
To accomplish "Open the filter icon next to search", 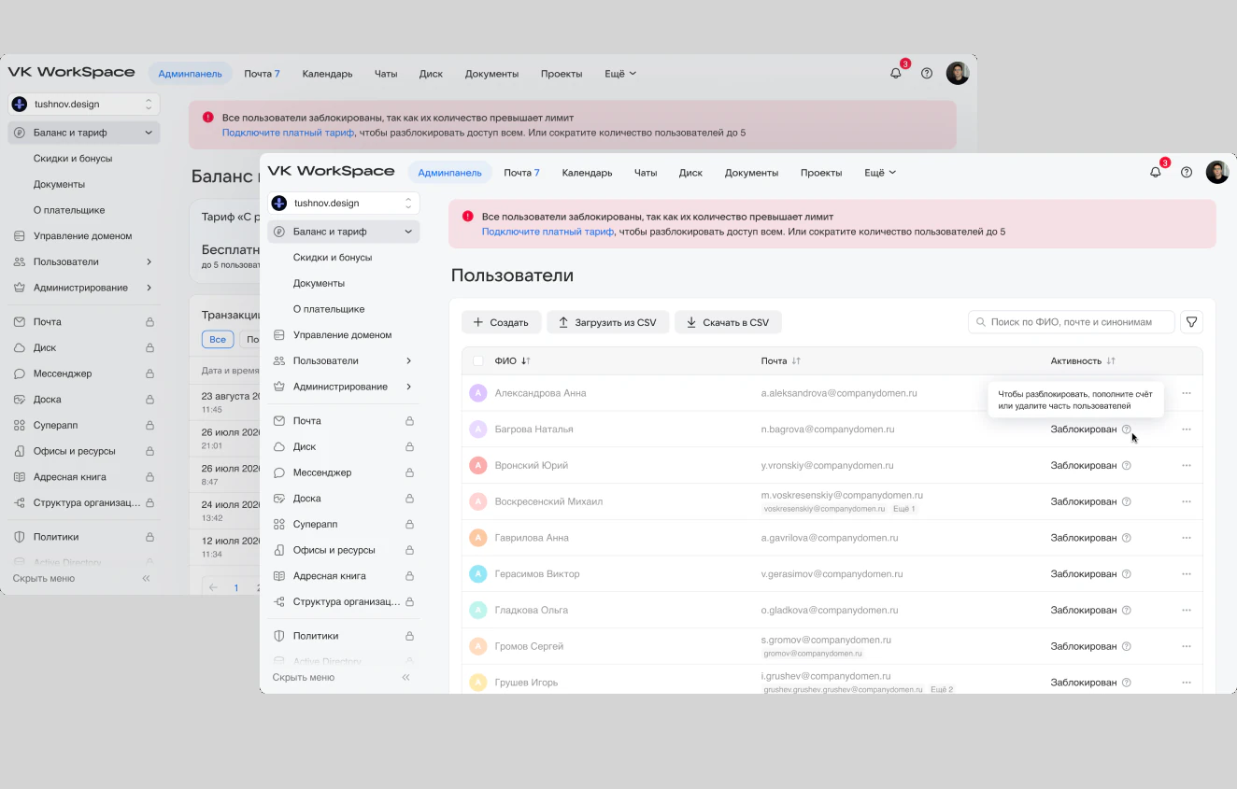I will pyautogui.click(x=1191, y=322).
